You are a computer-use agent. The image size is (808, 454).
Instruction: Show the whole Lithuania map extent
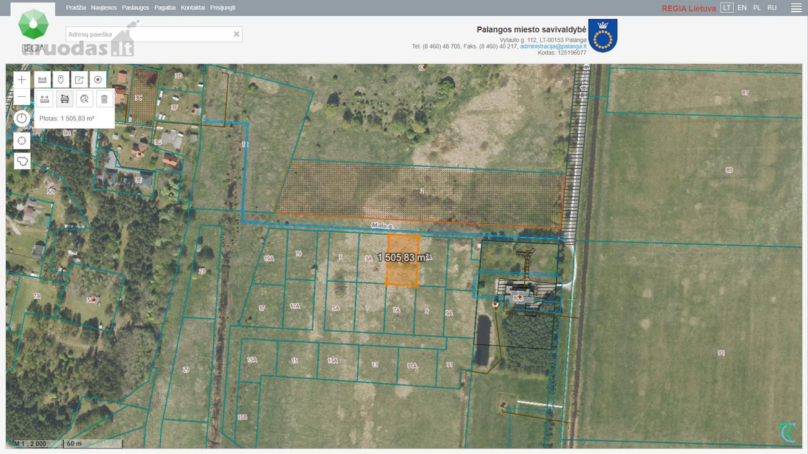tap(22, 161)
